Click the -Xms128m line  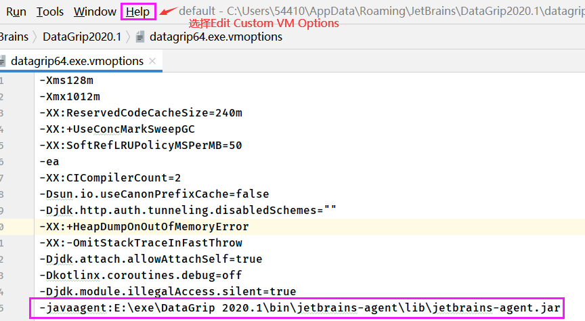click(66, 80)
